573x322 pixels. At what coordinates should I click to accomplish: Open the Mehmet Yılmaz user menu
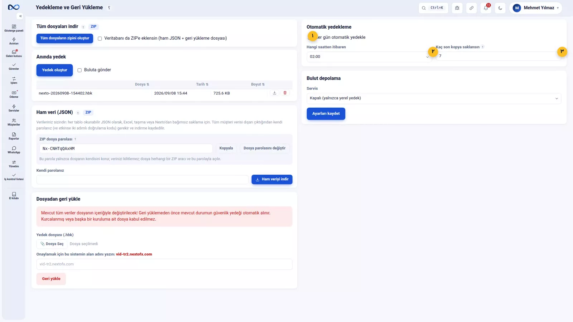[536, 8]
